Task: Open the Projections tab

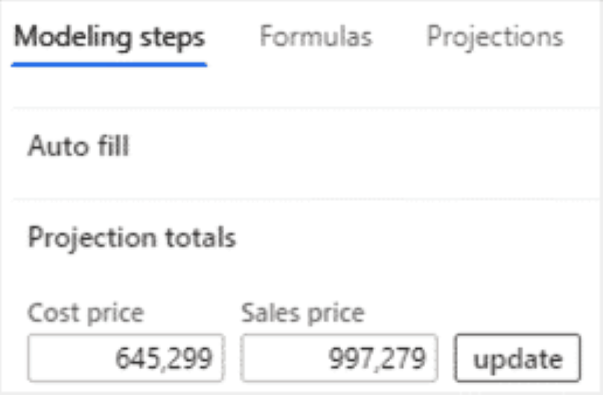Action: coord(494,37)
